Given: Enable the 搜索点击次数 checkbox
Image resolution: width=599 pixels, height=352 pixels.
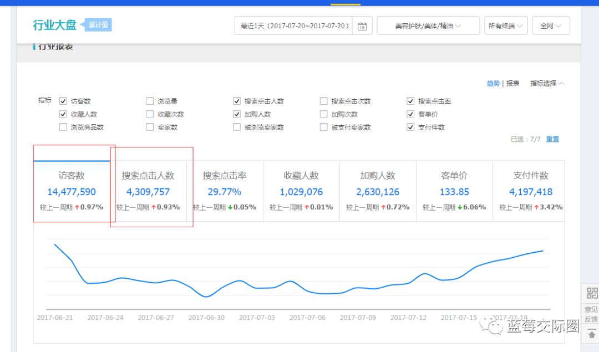Looking at the screenshot, I should pyautogui.click(x=323, y=100).
